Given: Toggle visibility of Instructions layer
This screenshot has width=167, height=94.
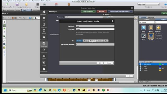Looking at the screenshot, I should point(163,64).
